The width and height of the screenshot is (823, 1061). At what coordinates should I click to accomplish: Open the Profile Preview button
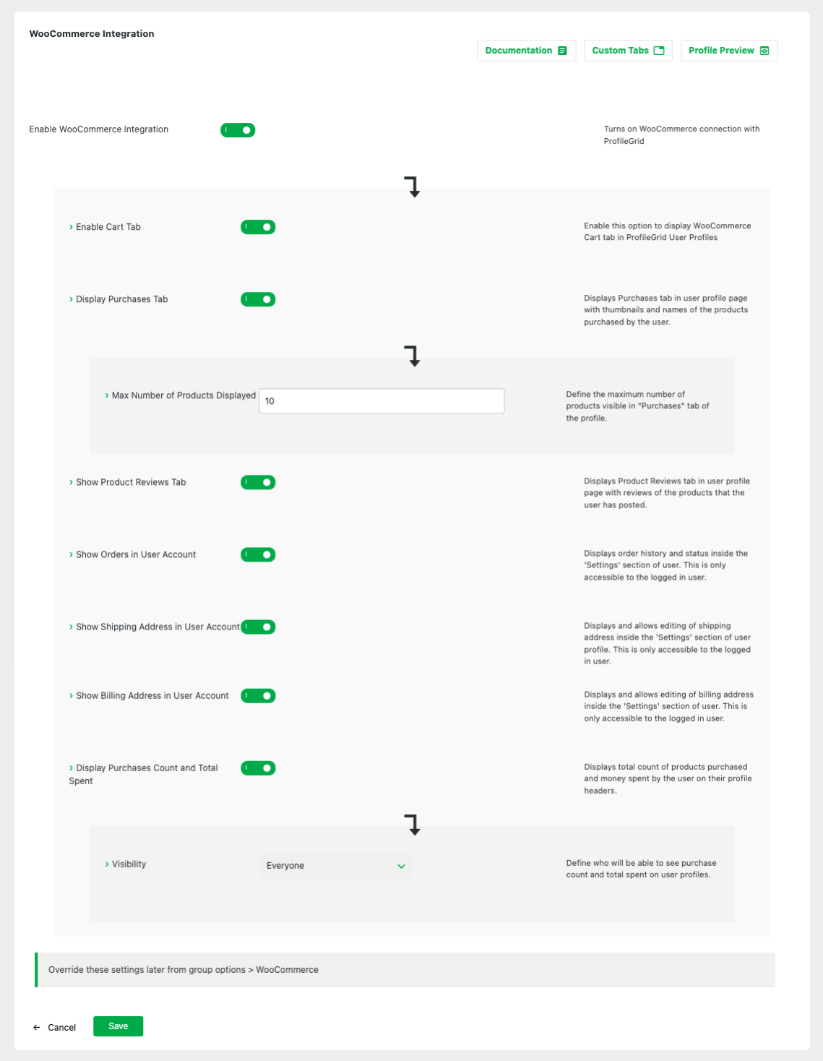[x=729, y=51]
